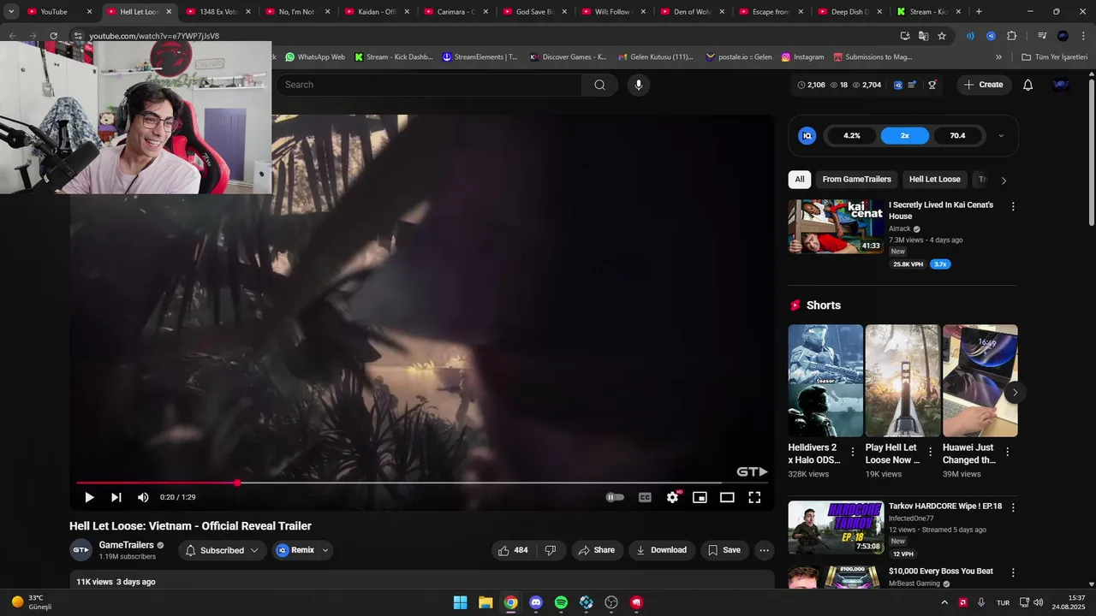1096x616 pixels.
Task: Open the tab search dropdown arrow
Action: click(11, 12)
